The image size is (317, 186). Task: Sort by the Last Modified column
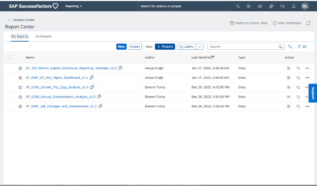[x=203, y=57]
